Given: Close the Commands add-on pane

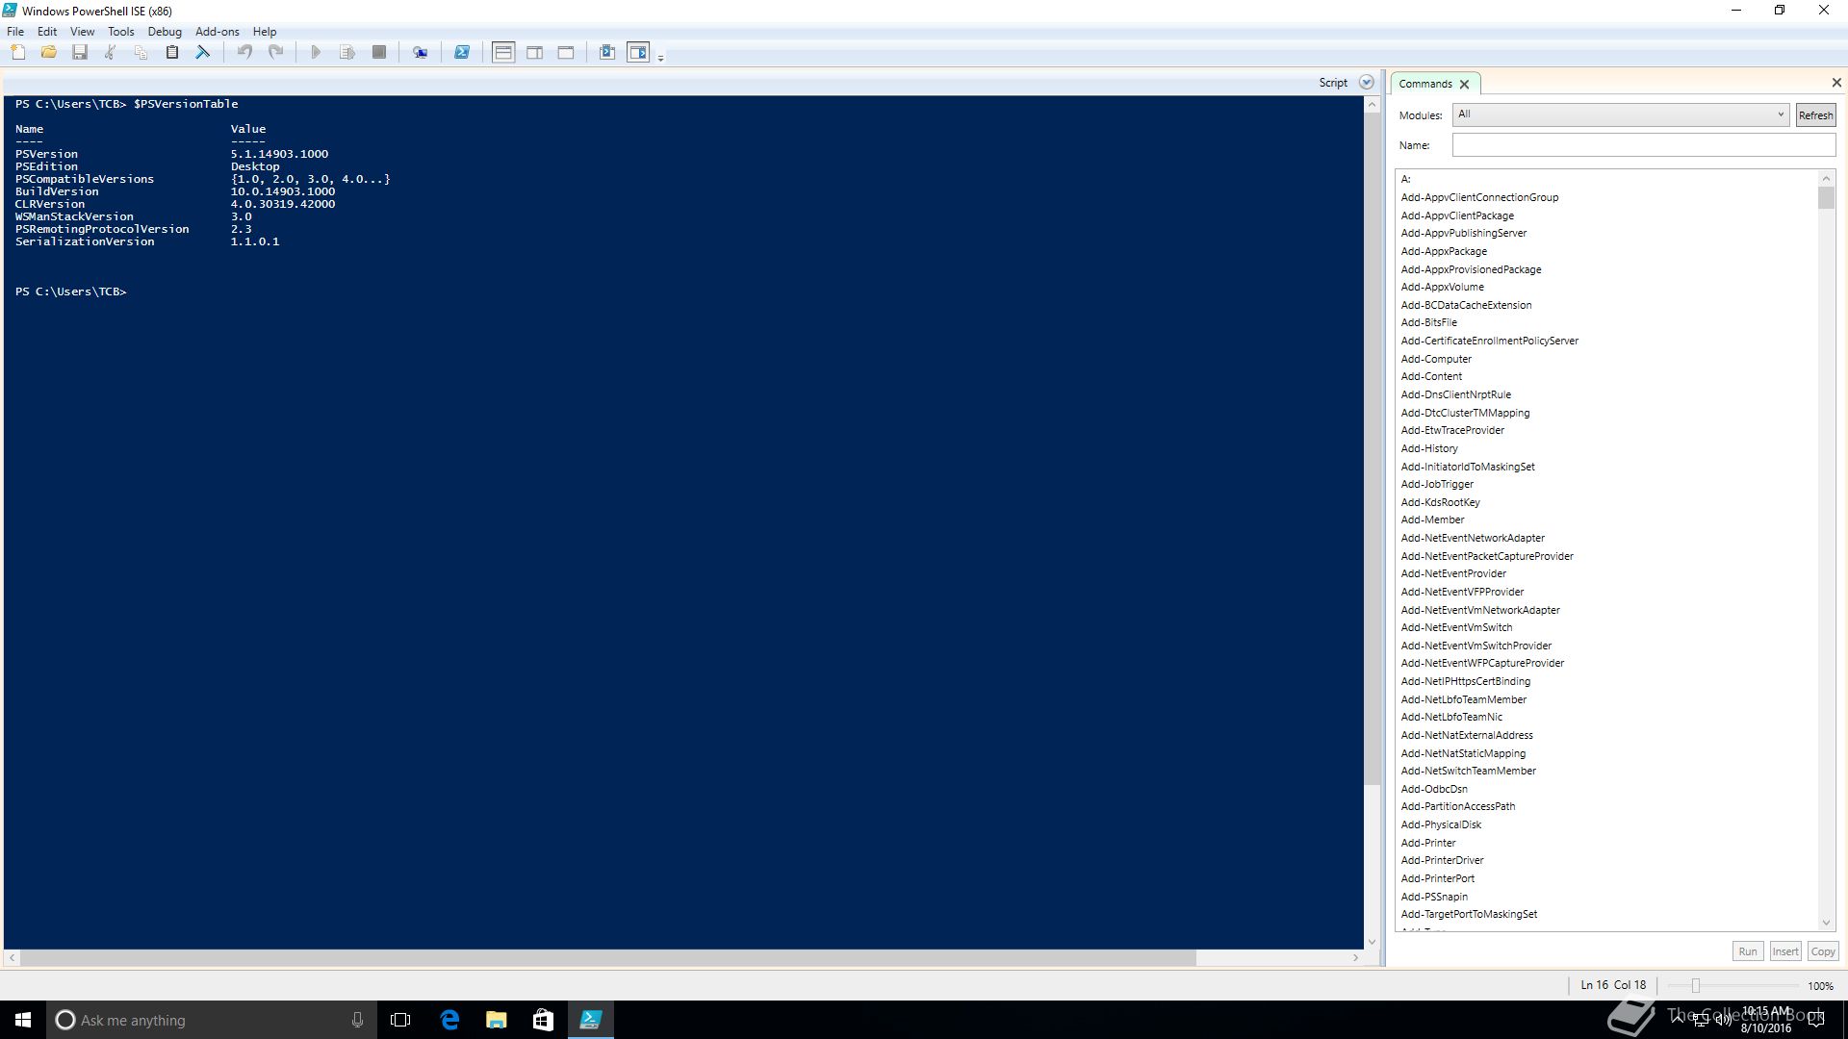Looking at the screenshot, I should 1836,83.
